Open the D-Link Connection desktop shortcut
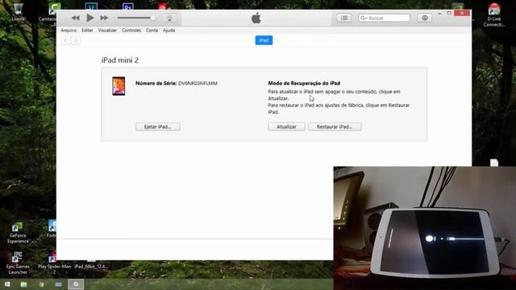This screenshot has height=290, width=516. click(494, 14)
